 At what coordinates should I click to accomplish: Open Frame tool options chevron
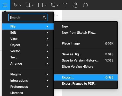33,5
